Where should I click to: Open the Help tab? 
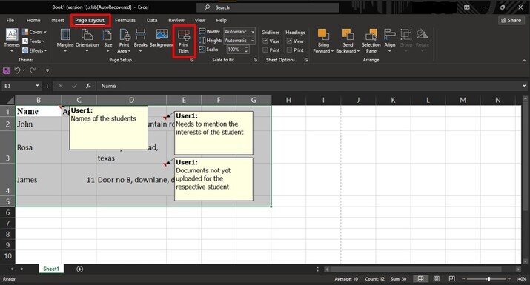222,20
